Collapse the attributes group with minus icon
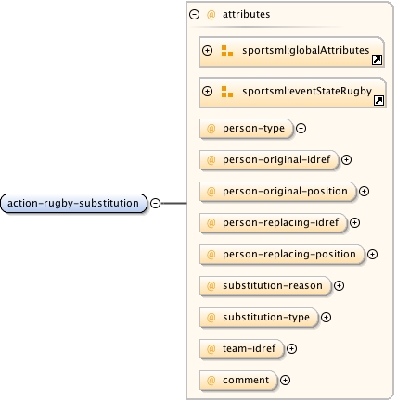This screenshot has width=410, height=401. (194, 14)
